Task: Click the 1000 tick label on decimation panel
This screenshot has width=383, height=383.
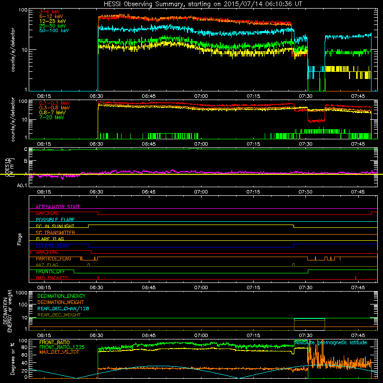Action: pyautogui.click(x=22, y=293)
